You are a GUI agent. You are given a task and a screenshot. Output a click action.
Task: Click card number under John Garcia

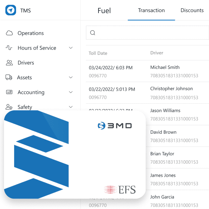pyautogui.click(x=174, y=205)
